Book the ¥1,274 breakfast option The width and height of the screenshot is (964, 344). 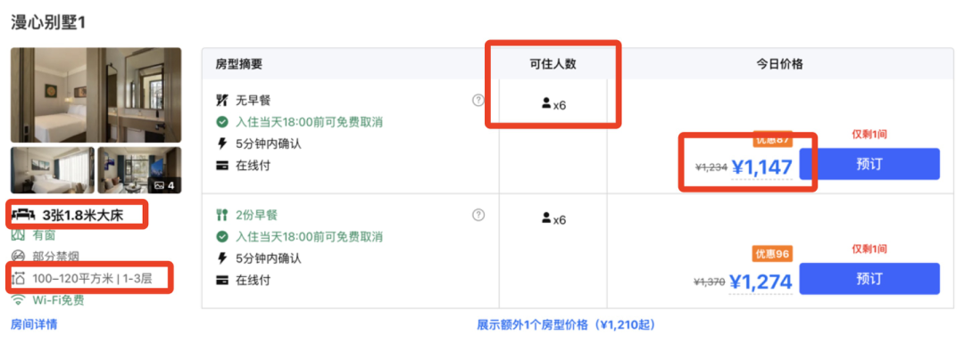coord(869,279)
